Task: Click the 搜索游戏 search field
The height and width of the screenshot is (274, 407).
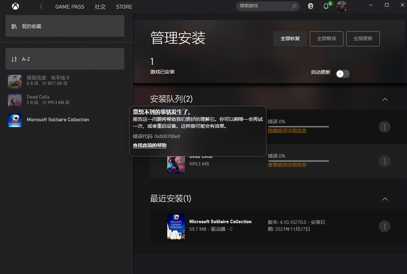Action: click(x=268, y=6)
